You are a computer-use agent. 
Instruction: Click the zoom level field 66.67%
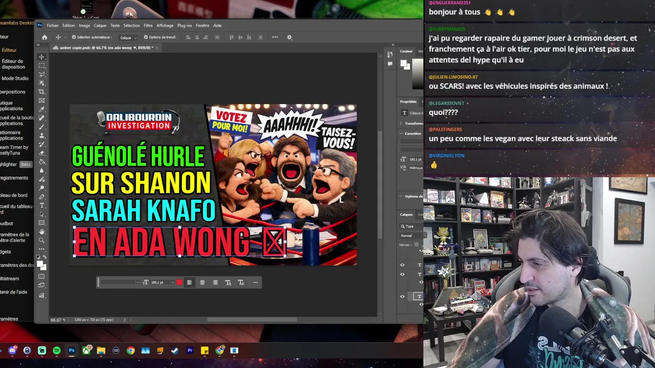click(58, 320)
